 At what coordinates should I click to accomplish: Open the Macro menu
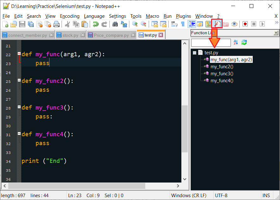152,16
